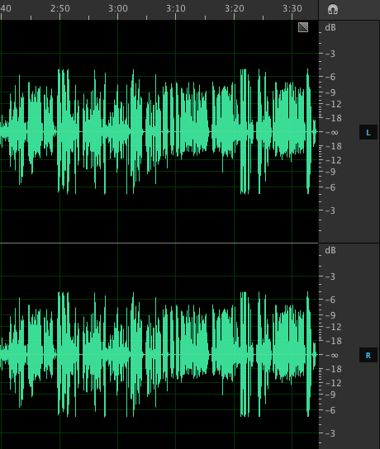Click the dB label of left channel ruler
This screenshot has width=380, height=449.
tap(330, 27)
